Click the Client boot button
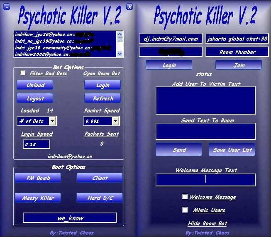The height and width of the screenshot is (237, 271). coord(100,178)
